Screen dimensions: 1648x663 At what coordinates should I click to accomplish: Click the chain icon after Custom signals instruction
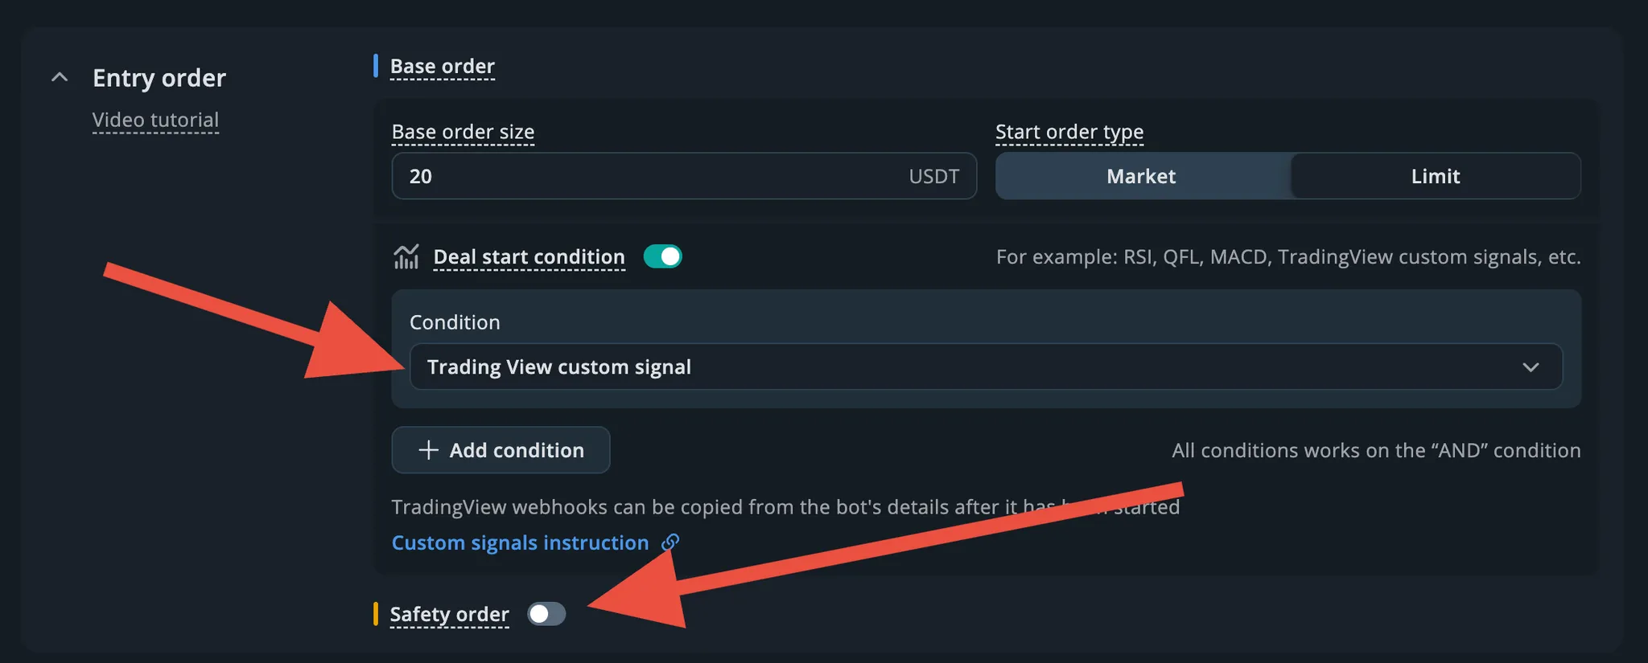point(670,542)
